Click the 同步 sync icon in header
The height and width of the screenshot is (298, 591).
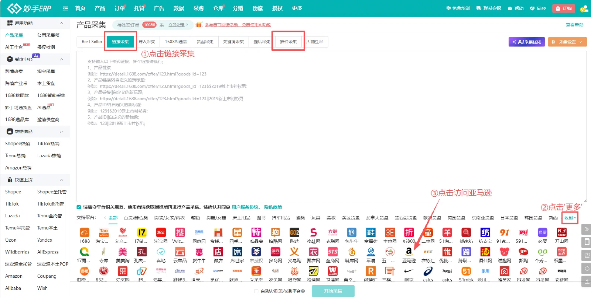pos(532,8)
